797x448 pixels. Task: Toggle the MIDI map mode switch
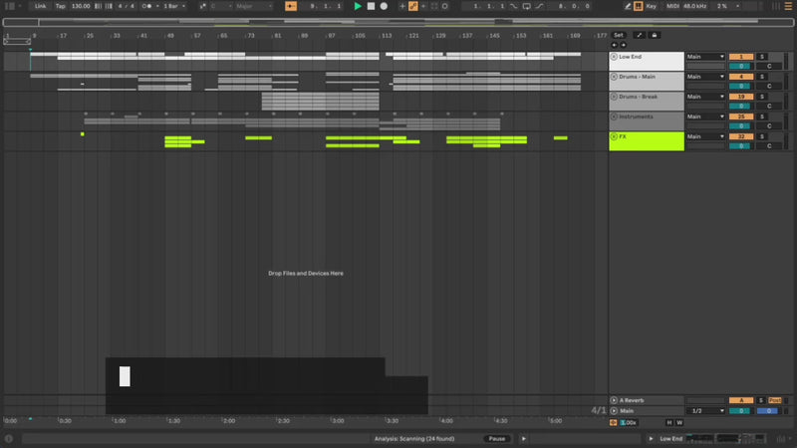[x=672, y=6]
